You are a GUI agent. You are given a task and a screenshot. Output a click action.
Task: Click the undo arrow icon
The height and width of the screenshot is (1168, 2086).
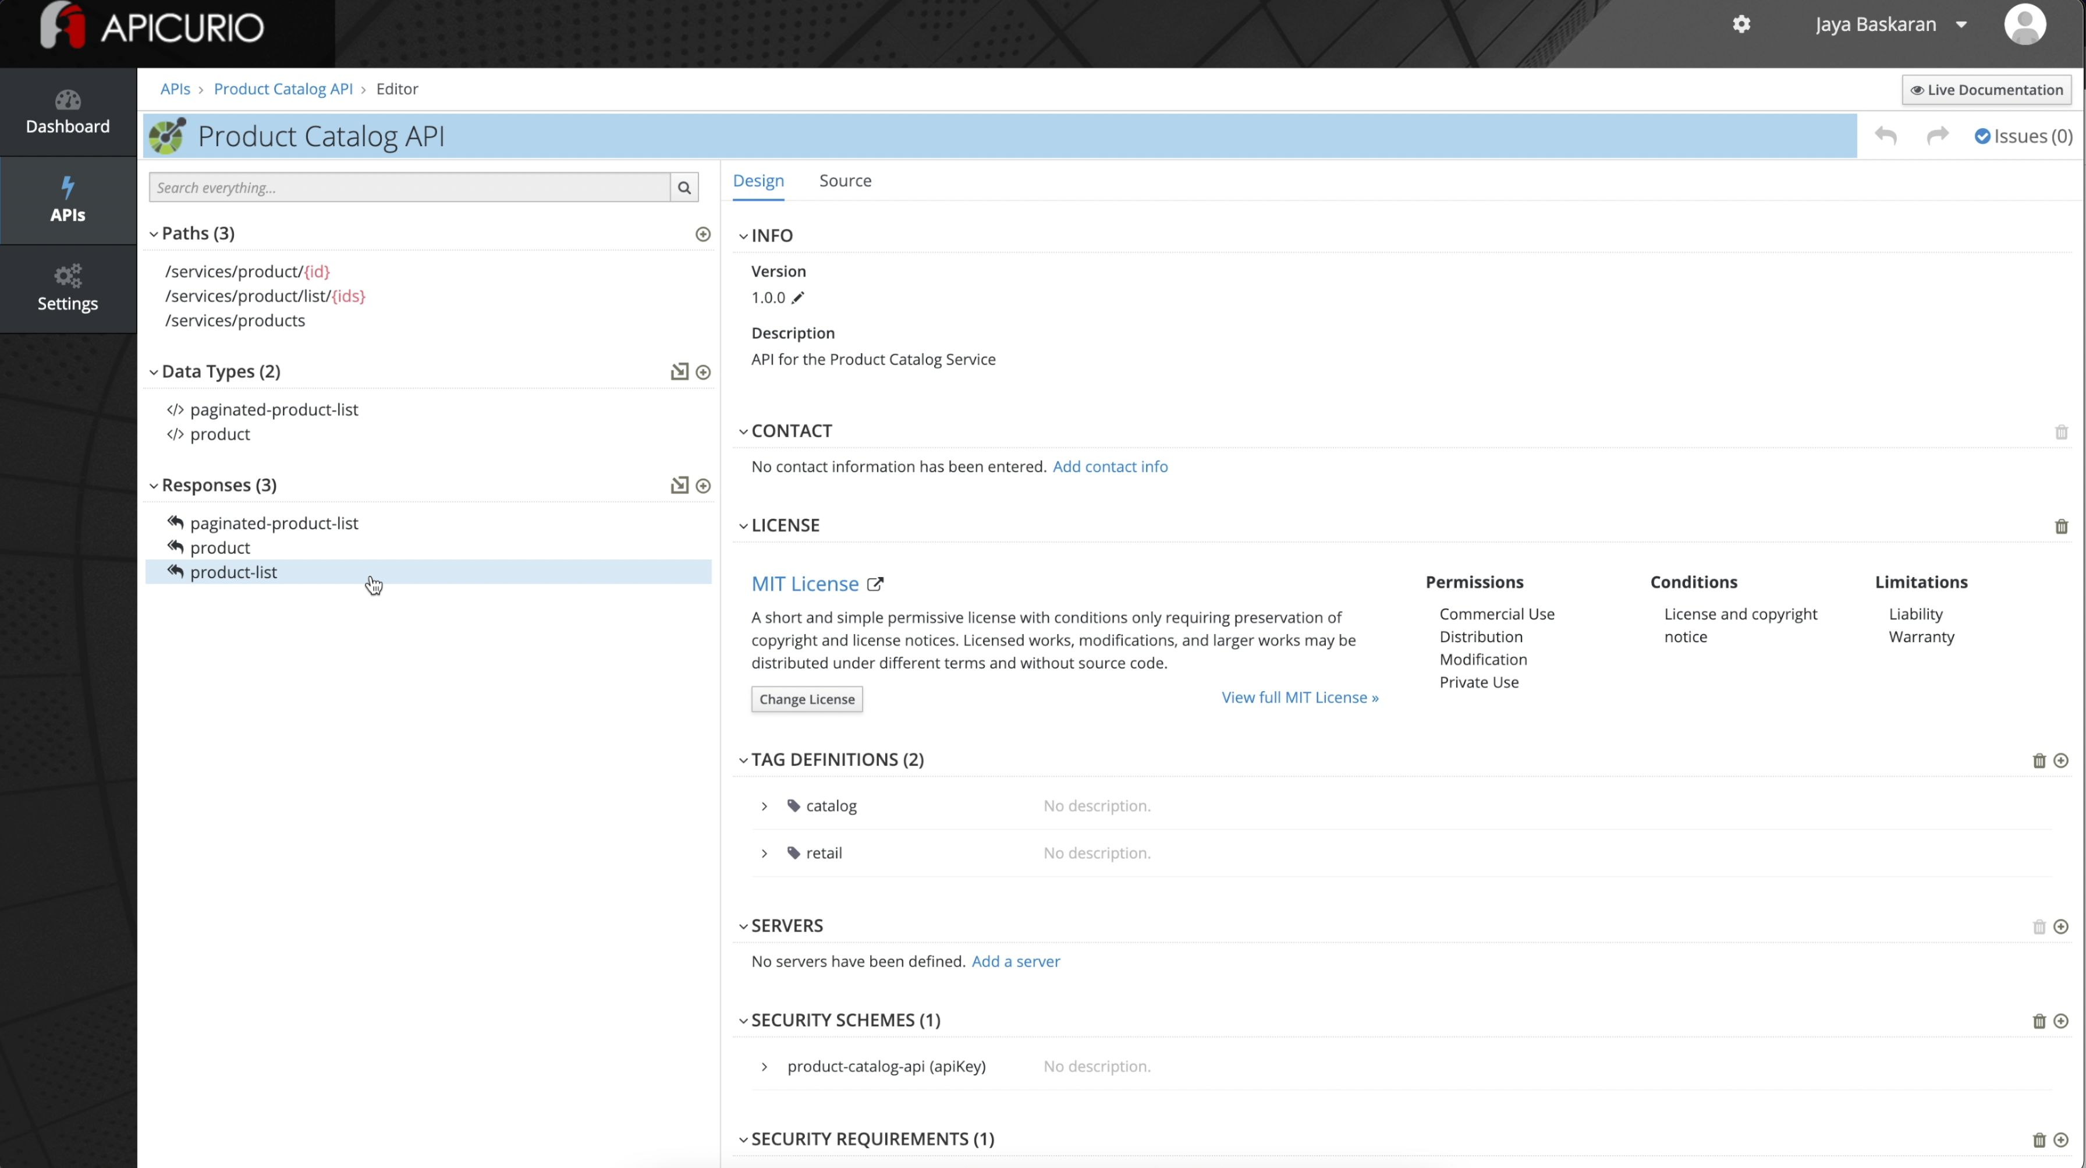[1885, 135]
